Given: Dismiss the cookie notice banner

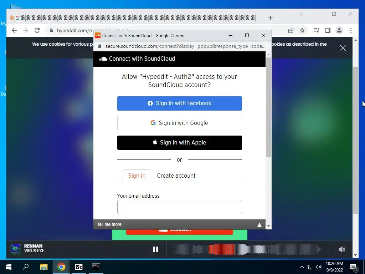Looking at the screenshot, I should (343, 48).
